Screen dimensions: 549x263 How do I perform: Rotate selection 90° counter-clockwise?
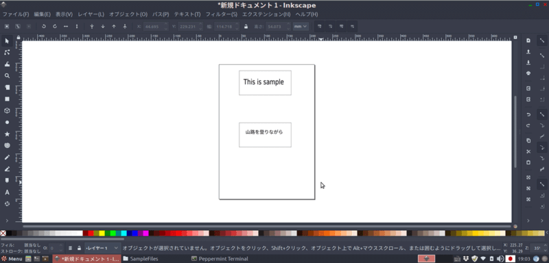[44, 26]
